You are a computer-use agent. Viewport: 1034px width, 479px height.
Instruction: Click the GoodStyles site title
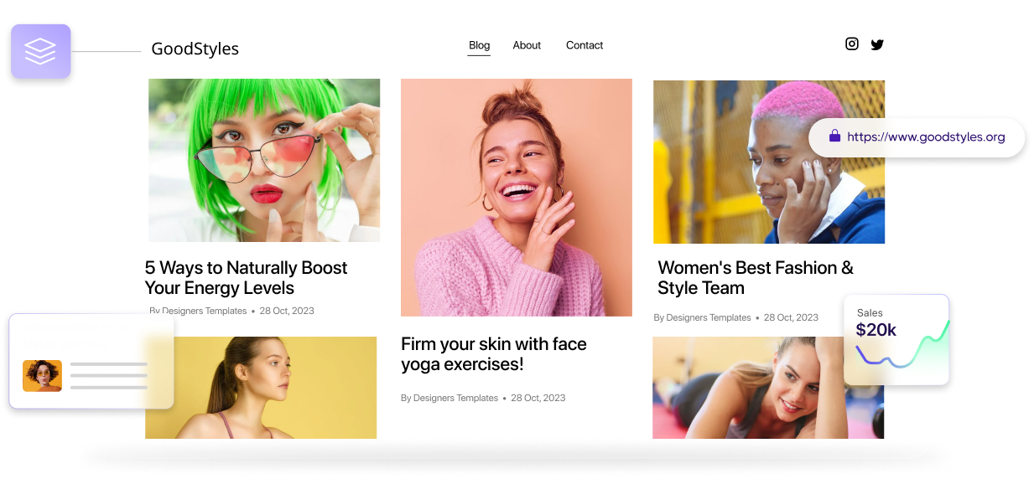click(195, 49)
